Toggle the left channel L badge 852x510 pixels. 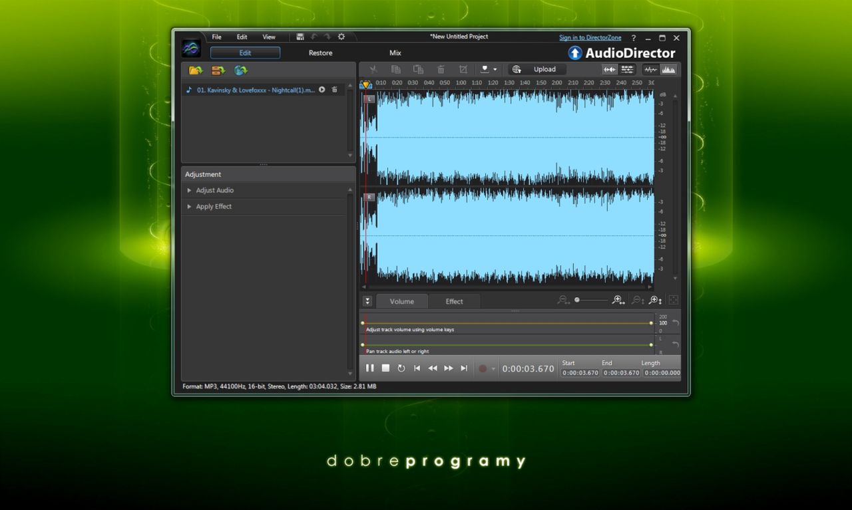(369, 99)
